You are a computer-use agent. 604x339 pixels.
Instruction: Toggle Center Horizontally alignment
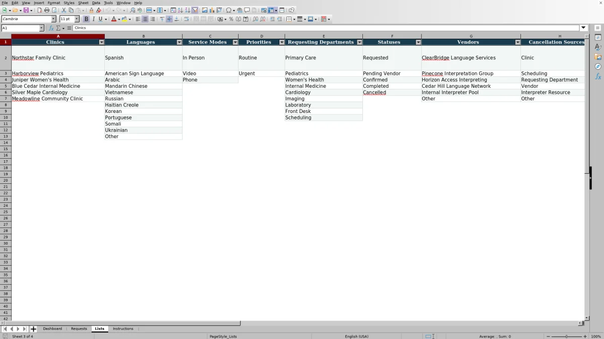[x=145, y=19]
